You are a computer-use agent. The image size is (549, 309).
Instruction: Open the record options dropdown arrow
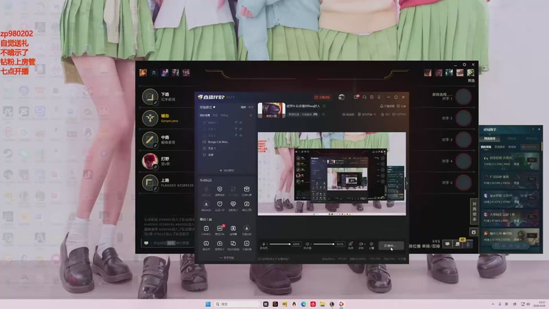[x=364, y=244]
